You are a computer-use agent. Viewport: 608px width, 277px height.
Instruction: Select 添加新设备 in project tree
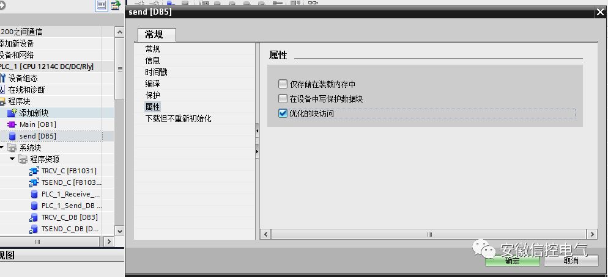pos(17,43)
